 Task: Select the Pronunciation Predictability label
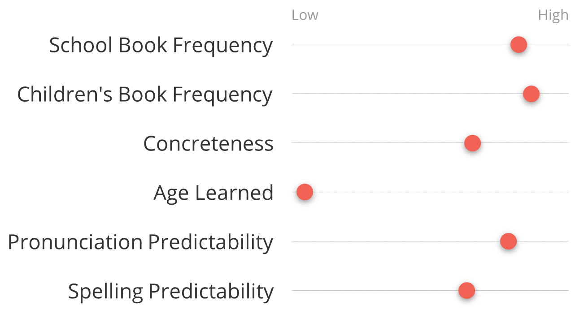click(140, 242)
